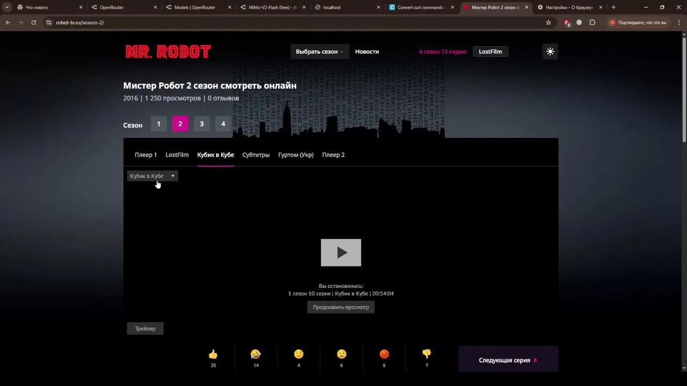The image size is (687, 386).
Task: Expand the Кубик в Кубе voiceover dropdown
Action: pyautogui.click(x=152, y=176)
